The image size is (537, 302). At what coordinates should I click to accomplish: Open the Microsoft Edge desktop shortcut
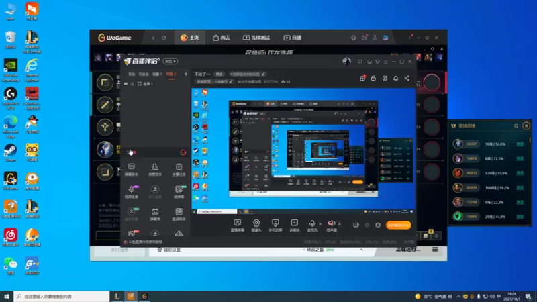(11, 127)
